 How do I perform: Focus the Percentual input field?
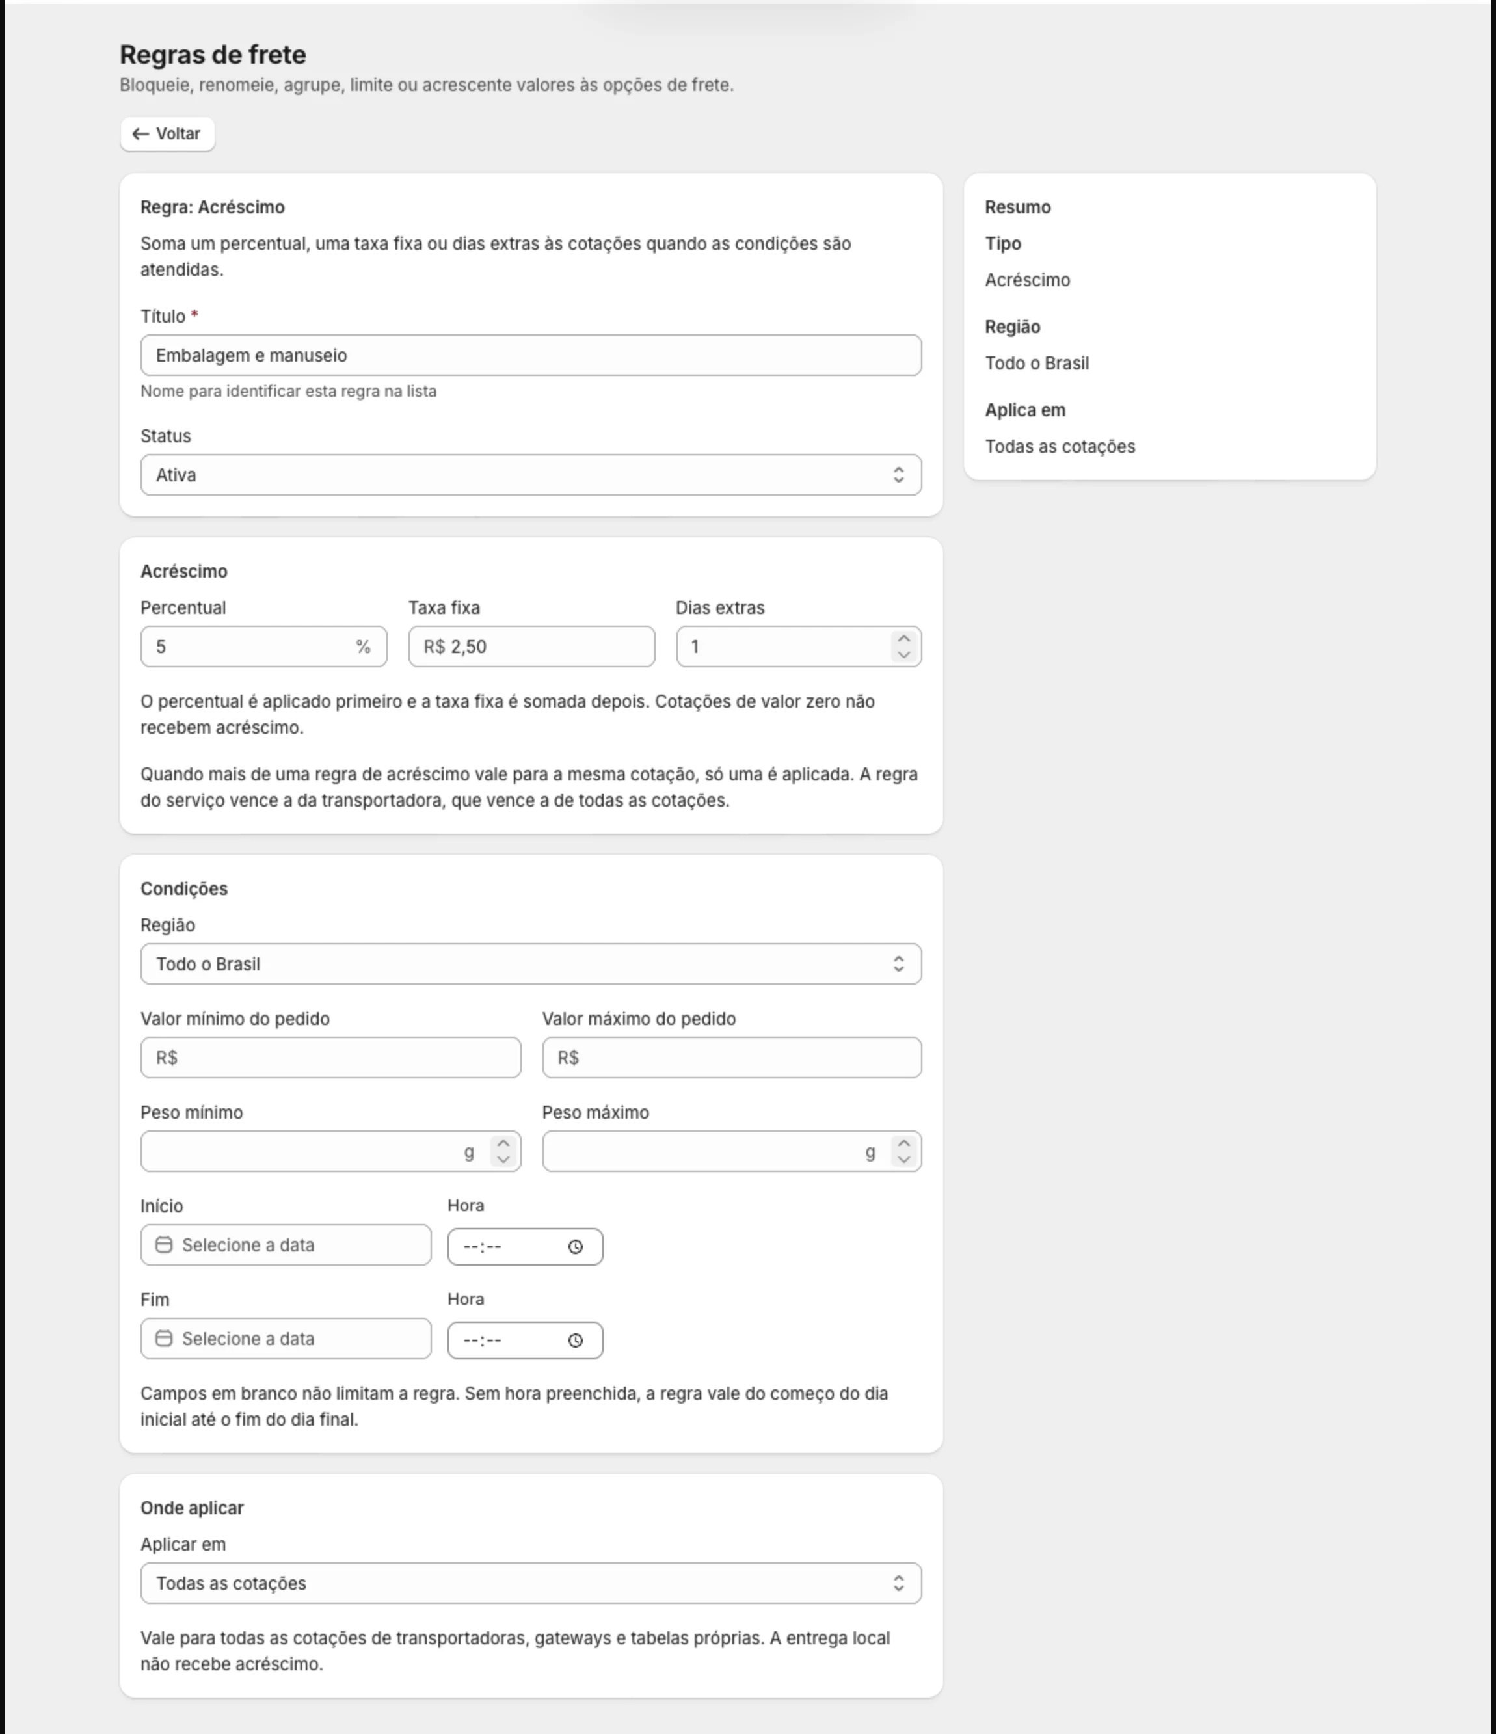point(263,647)
